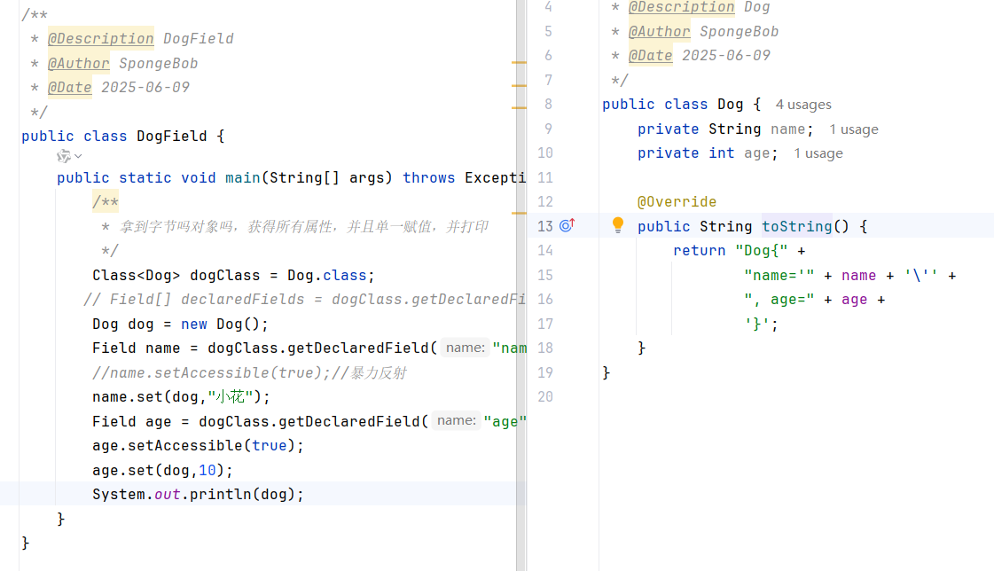Click the Class<Dog> dogClass declaration
Image resolution: width=994 pixels, height=571 pixels.
pyautogui.click(x=234, y=275)
